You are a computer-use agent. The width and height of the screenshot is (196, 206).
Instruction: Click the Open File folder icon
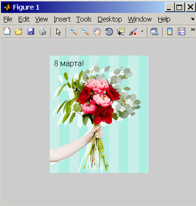pos(19,31)
